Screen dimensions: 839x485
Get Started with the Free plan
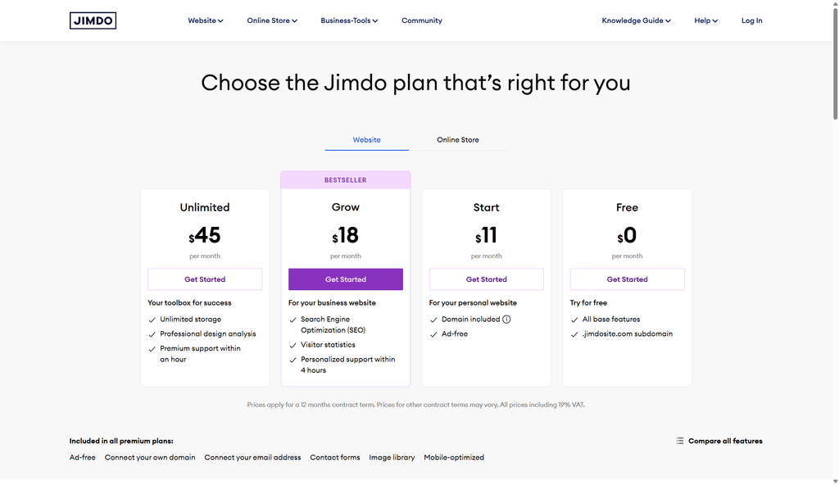pyautogui.click(x=627, y=279)
